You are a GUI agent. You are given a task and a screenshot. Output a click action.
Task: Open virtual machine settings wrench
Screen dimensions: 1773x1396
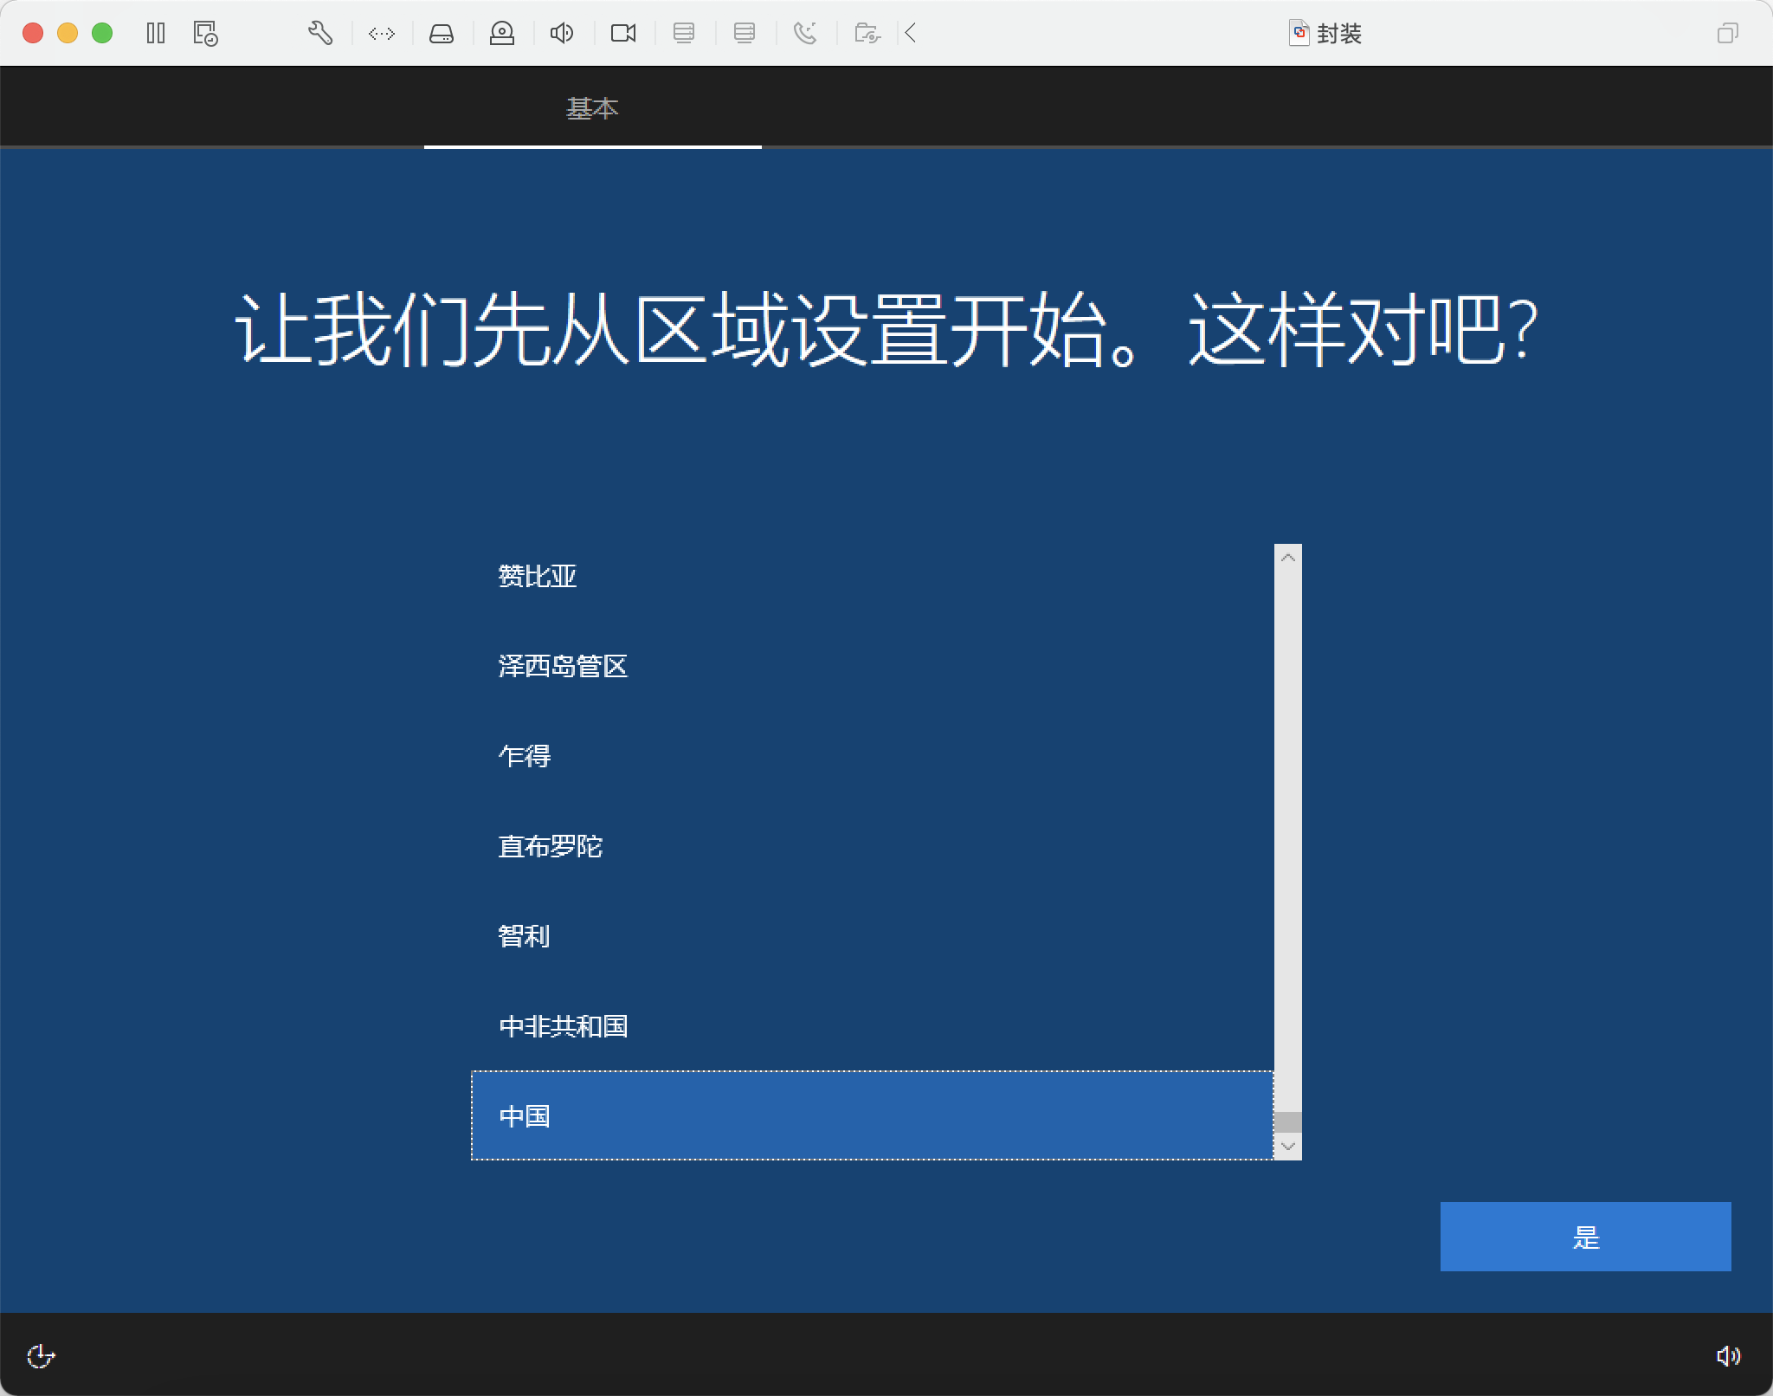click(320, 34)
